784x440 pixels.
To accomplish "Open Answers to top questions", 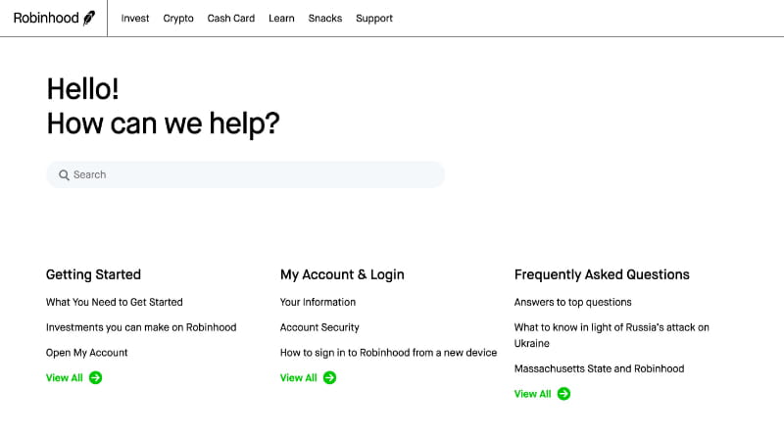I will pyautogui.click(x=573, y=302).
